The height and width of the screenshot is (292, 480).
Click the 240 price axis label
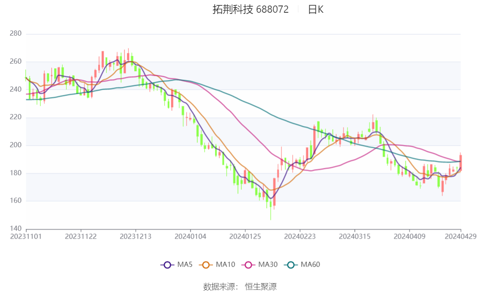tap(16, 89)
